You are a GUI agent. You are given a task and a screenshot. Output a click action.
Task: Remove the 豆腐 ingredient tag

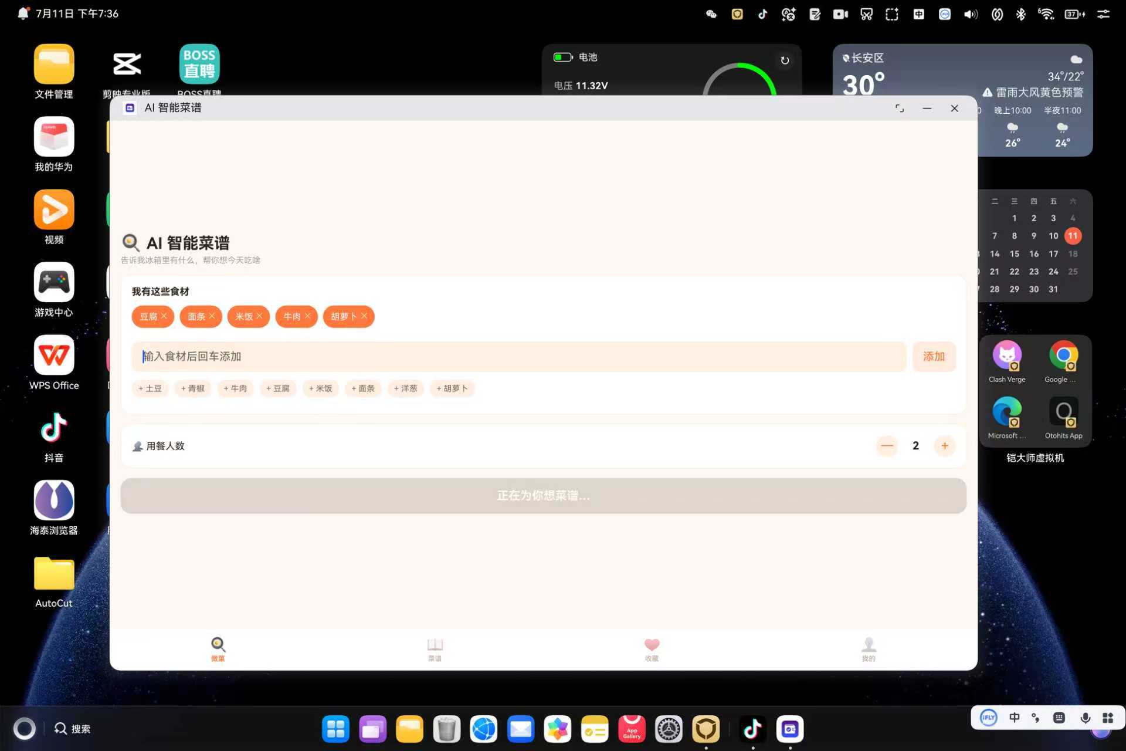coord(164,316)
